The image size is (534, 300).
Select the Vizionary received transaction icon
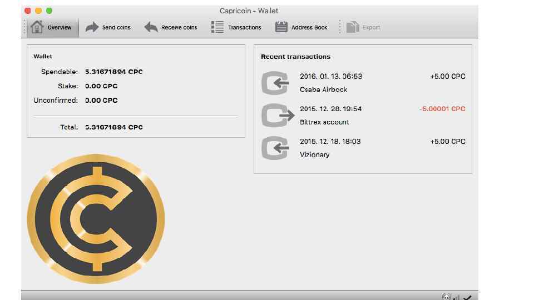tap(275, 148)
